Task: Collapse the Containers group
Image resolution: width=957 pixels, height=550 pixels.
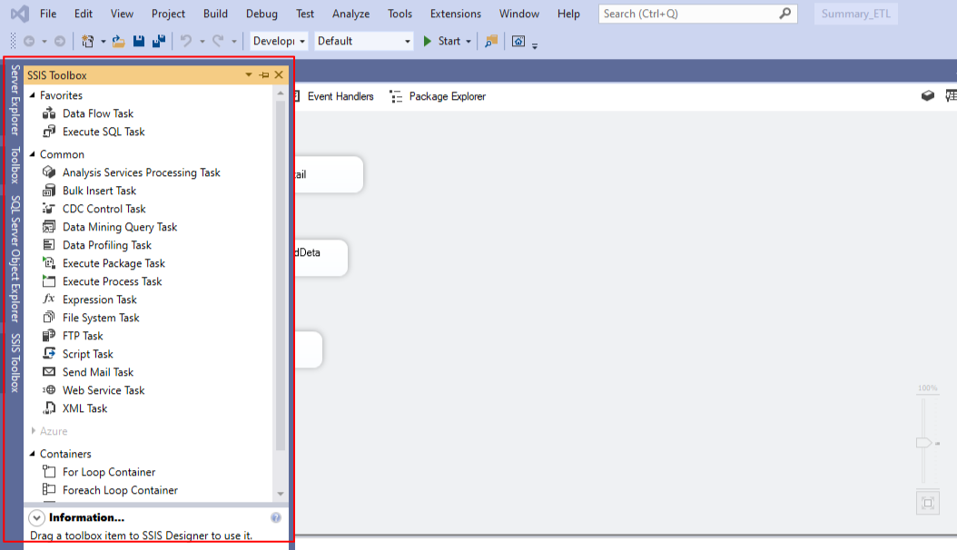Action: 33,454
